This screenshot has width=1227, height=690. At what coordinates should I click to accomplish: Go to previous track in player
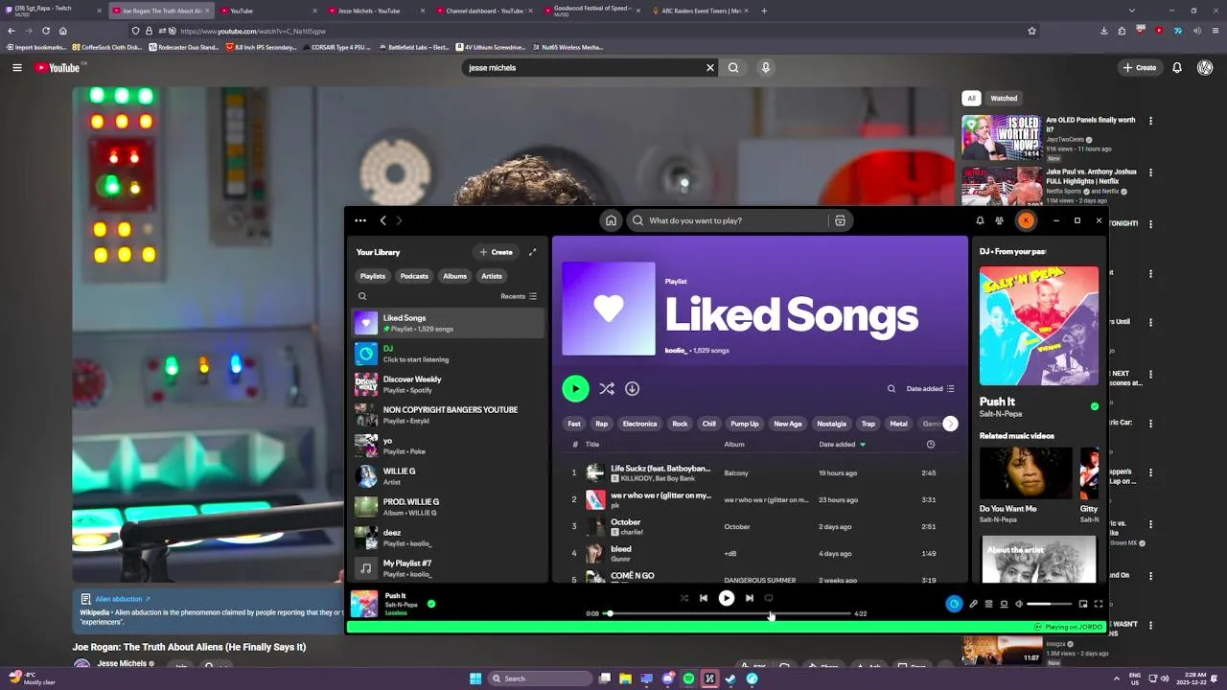pyautogui.click(x=704, y=598)
